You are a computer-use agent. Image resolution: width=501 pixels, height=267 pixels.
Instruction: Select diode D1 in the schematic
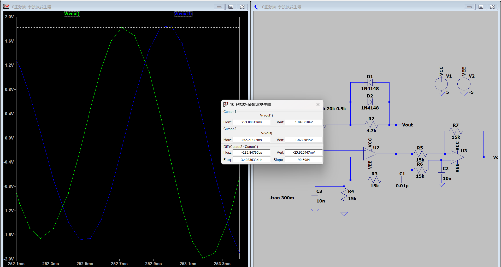(x=370, y=83)
